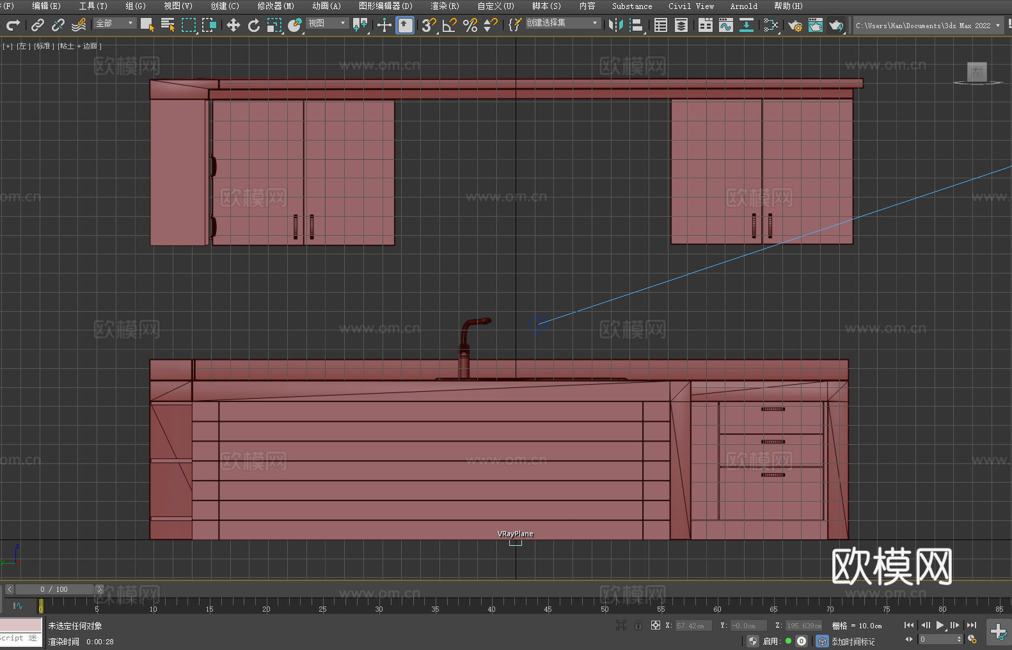Toggle Window/Crossing selection mode
The width and height of the screenshot is (1012, 650).
click(x=209, y=25)
